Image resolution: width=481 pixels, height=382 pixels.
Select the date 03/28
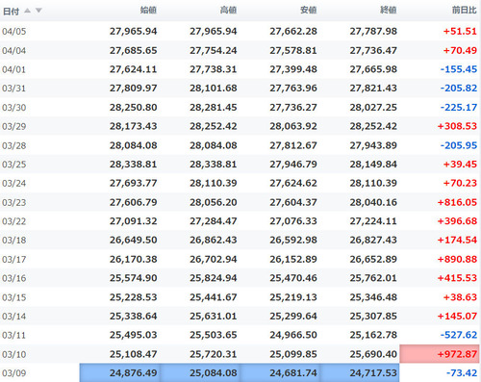[x=13, y=145]
